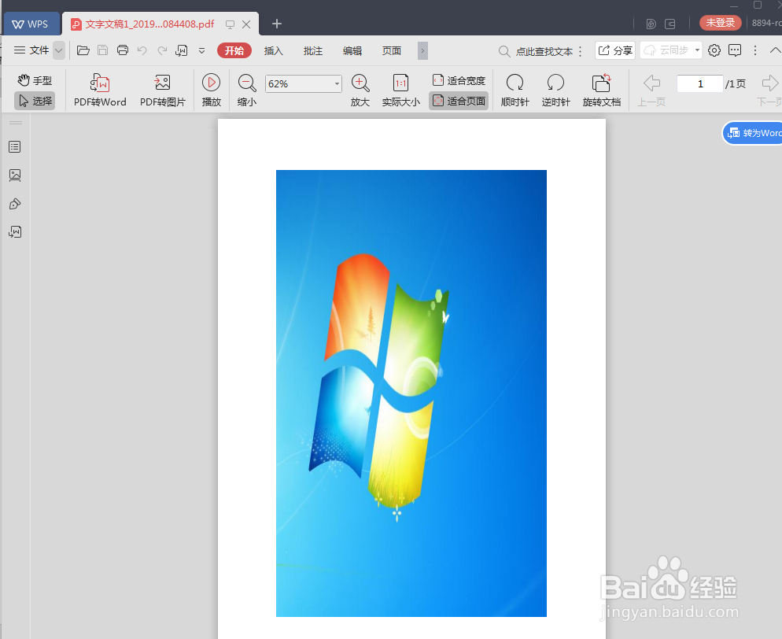Toggle 适合宽度 fit width mode
782x639 pixels.
click(x=459, y=79)
